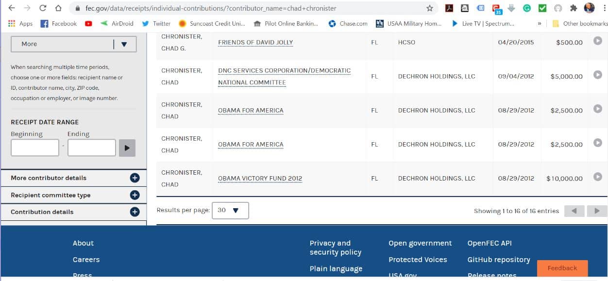Open the Open government footer link
608x281 pixels.
click(x=420, y=243)
